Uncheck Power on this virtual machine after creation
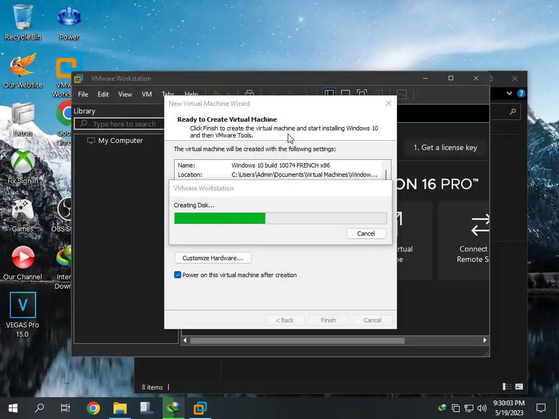This screenshot has width=559, height=419. tap(177, 275)
